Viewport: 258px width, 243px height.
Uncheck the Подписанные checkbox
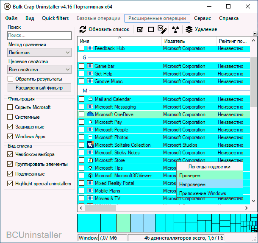[10, 174]
